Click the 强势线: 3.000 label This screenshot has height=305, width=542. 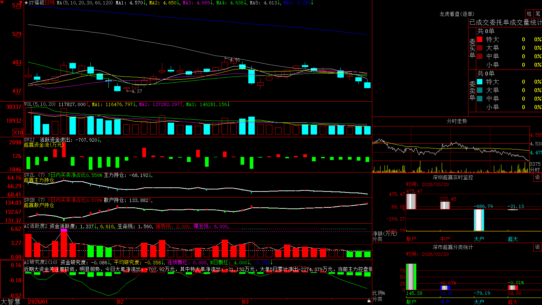click(173, 226)
